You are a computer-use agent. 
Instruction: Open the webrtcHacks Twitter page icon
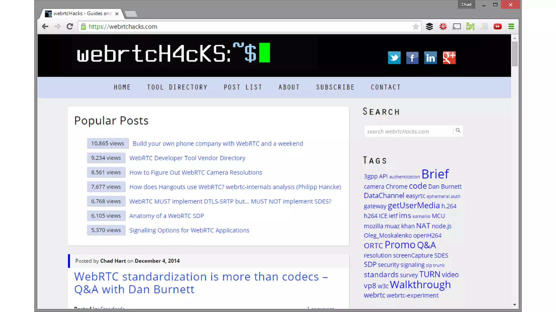point(394,58)
